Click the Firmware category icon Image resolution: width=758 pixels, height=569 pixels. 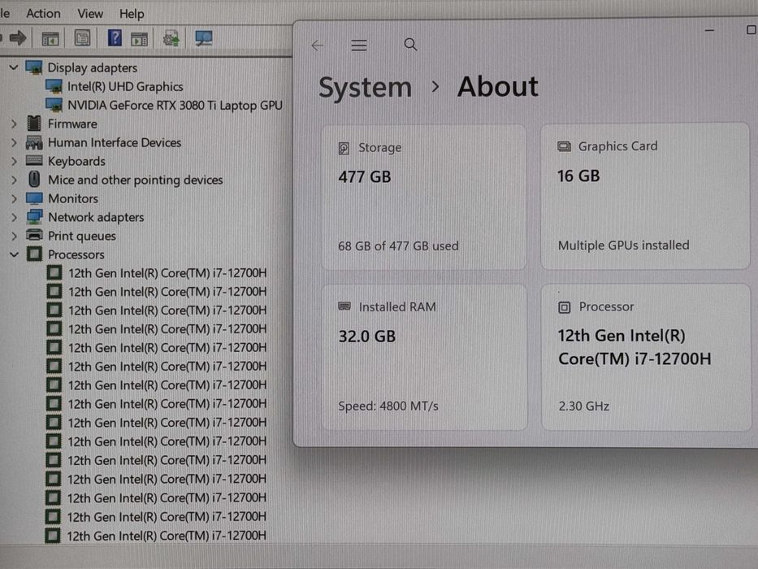coord(34,124)
